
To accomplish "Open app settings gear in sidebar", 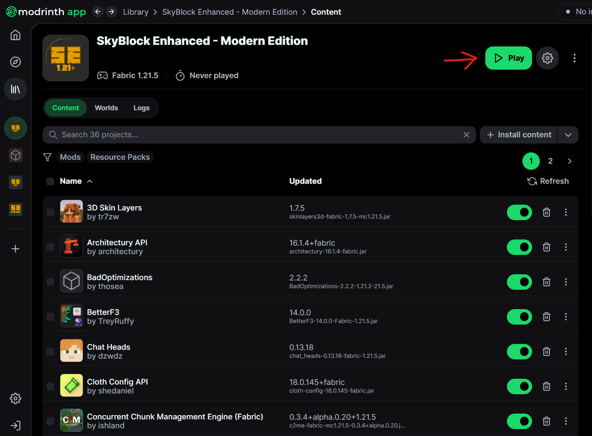I will click(x=15, y=398).
